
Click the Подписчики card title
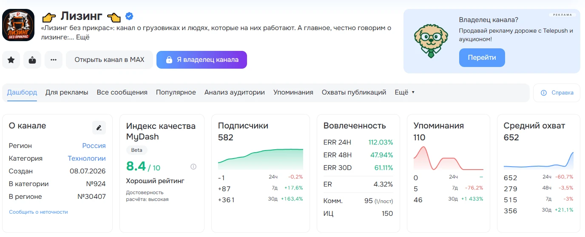243,125
